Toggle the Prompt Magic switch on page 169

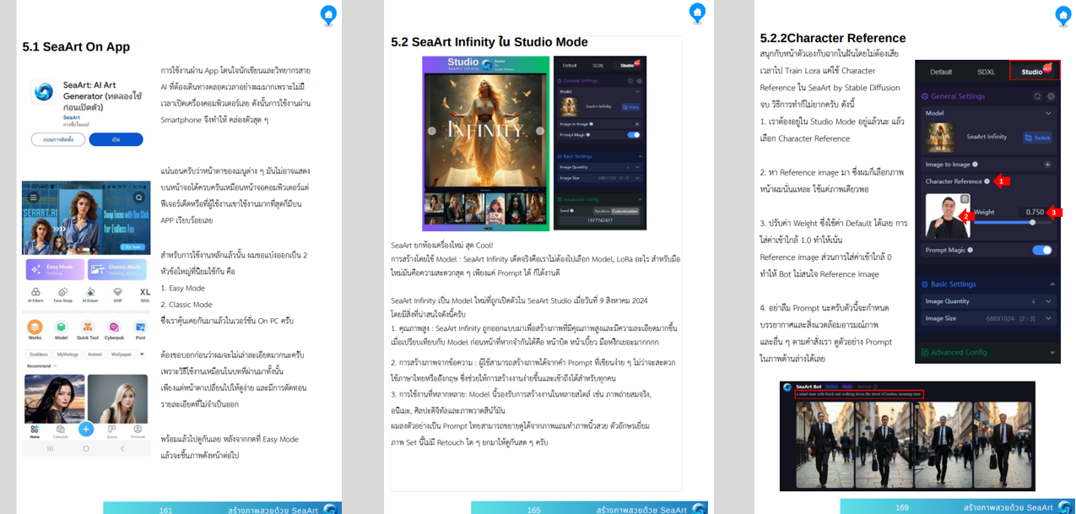tap(1042, 250)
